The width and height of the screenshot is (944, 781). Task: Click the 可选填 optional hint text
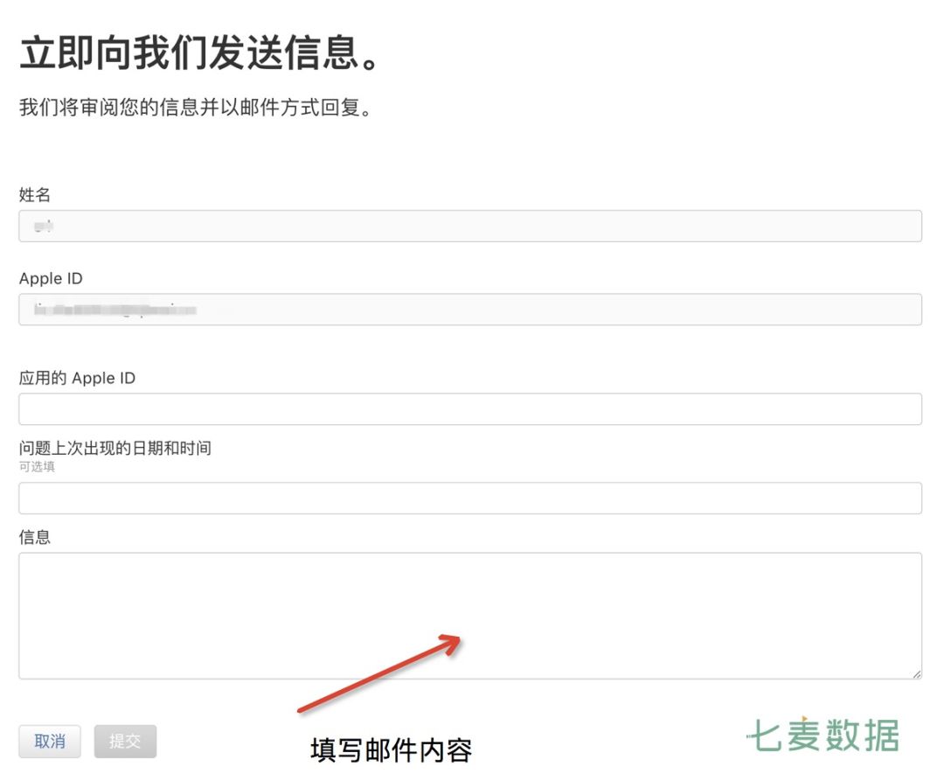[x=37, y=467]
